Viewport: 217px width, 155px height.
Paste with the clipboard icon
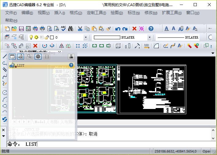pos(94,29)
